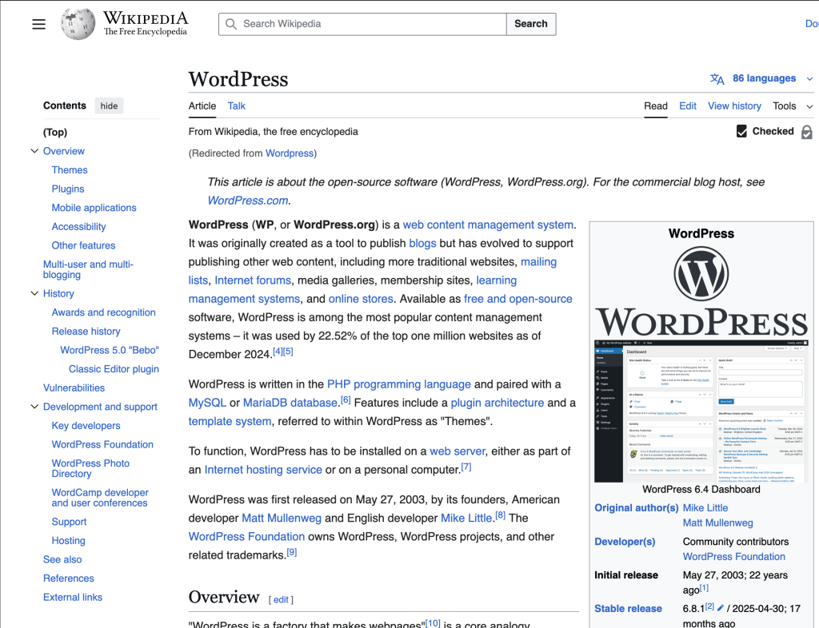Open the Internet hosting service link

pyautogui.click(x=263, y=470)
